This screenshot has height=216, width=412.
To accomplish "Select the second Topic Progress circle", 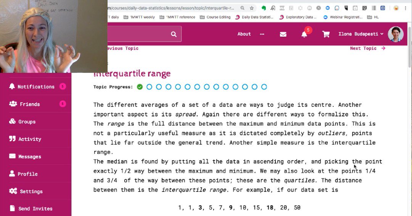I will 149,87.
